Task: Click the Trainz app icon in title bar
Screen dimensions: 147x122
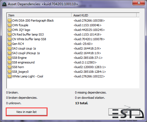Action: [x=4, y=4]
